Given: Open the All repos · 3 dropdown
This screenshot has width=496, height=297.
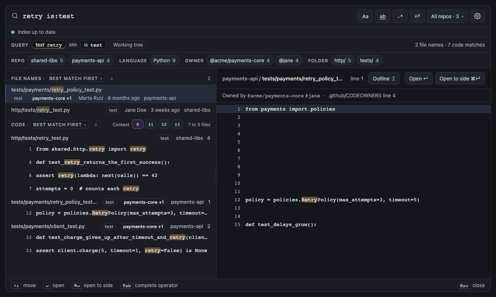Looking at the screenshot, I should point(447,16).
